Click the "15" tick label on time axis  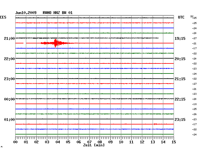coord(174,142)
